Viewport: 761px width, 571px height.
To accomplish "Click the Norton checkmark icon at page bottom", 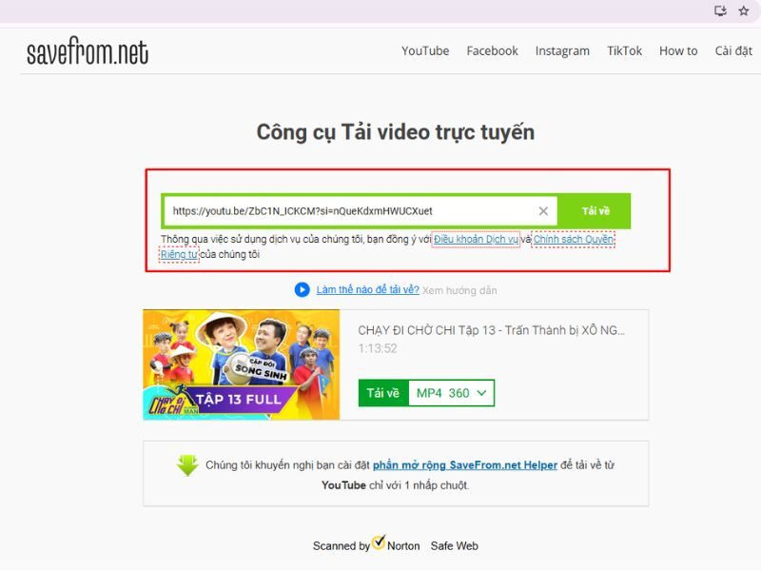I will (x=379, y=544).
